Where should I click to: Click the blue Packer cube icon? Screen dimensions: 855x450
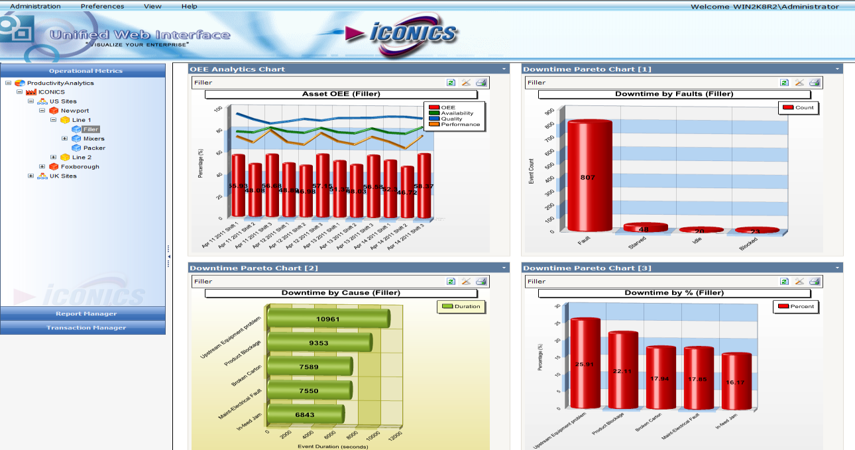pos(76,148)
